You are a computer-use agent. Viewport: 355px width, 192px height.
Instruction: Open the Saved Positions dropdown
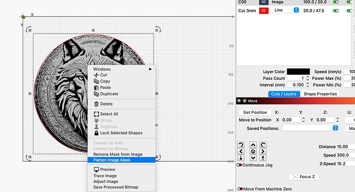pos(310,128)
